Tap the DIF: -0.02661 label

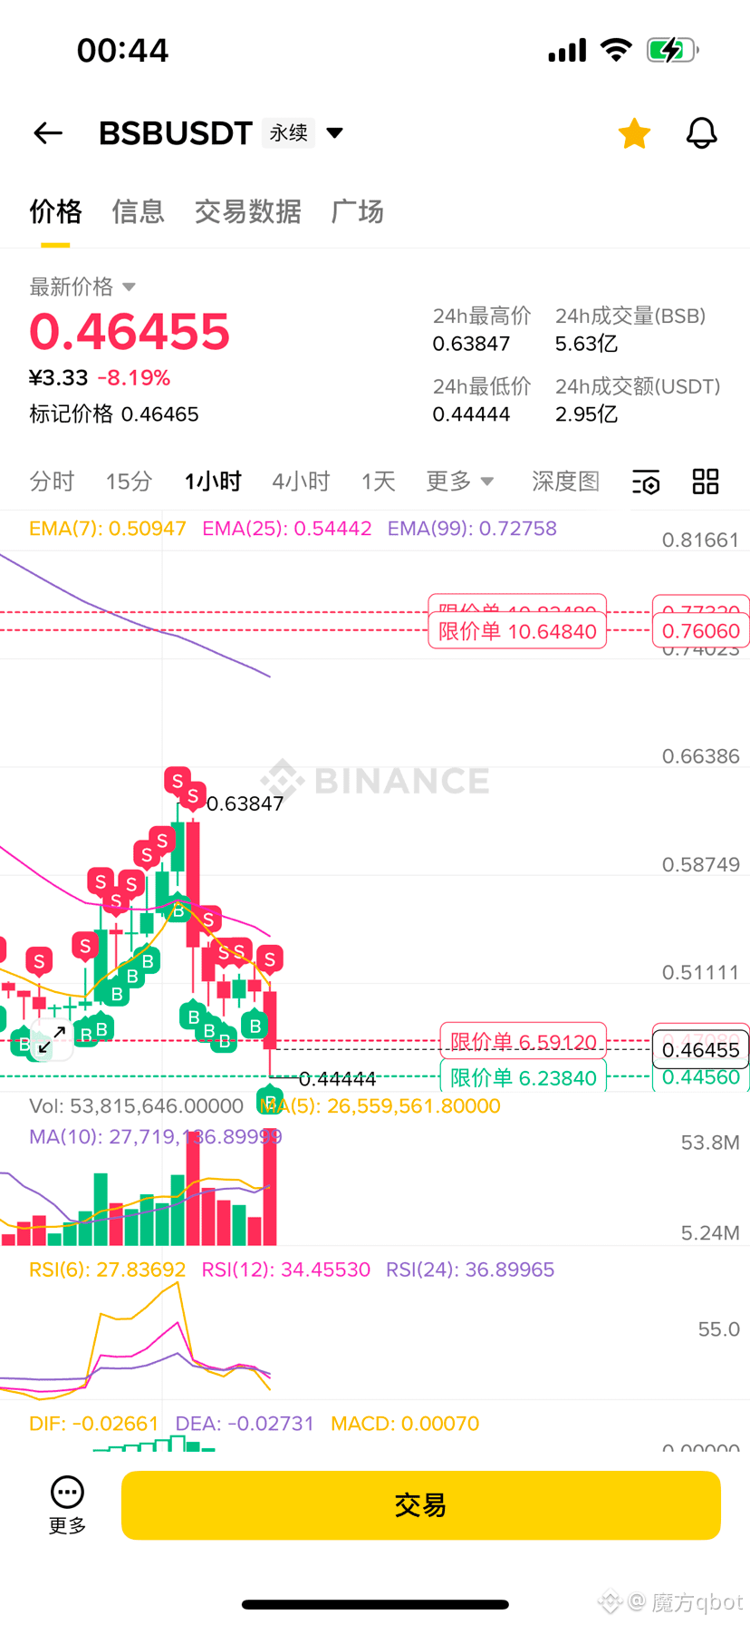pos(94,1424)
